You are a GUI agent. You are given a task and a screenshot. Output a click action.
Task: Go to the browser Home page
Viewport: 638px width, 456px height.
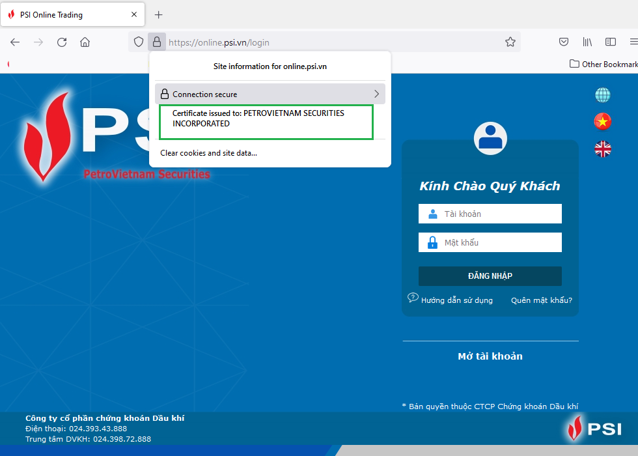[x=85, y=42]
